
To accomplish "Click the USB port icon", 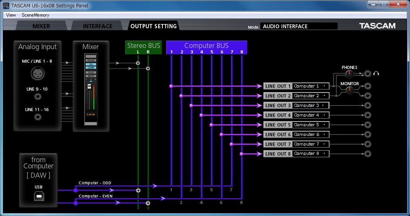I will click(x=39, y=196).
